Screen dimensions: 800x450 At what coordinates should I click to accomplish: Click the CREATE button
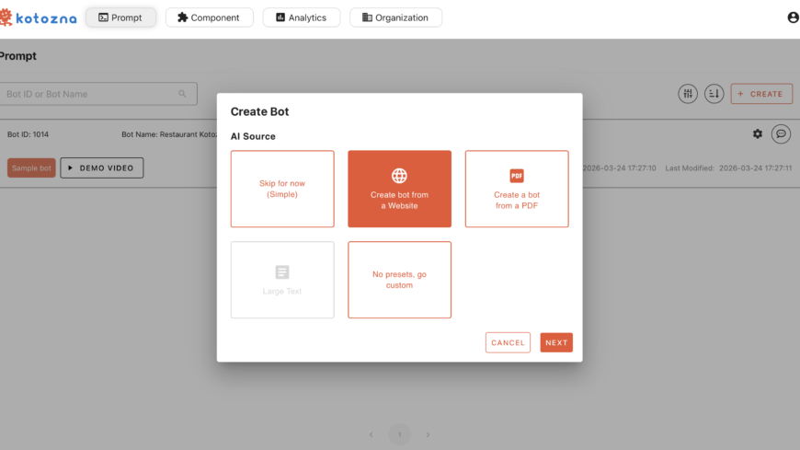point(761,94)
